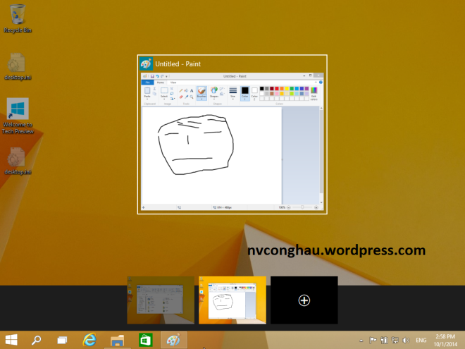Switch to the Untitled - Paint window preview

[232, 134]
